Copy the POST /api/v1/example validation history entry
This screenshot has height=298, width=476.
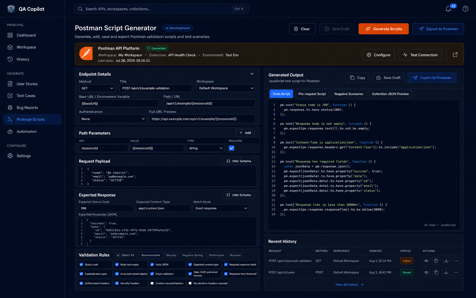[x=436, y=261]
